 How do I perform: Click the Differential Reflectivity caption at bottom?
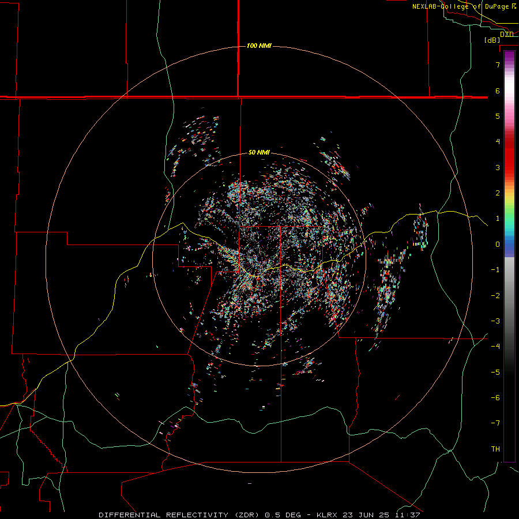(259, 515)
